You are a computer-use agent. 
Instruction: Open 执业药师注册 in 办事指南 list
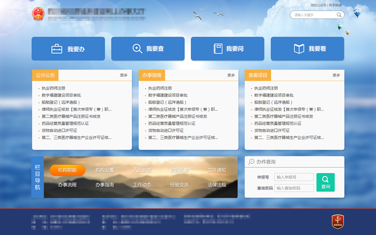click(x=160, y=88)
